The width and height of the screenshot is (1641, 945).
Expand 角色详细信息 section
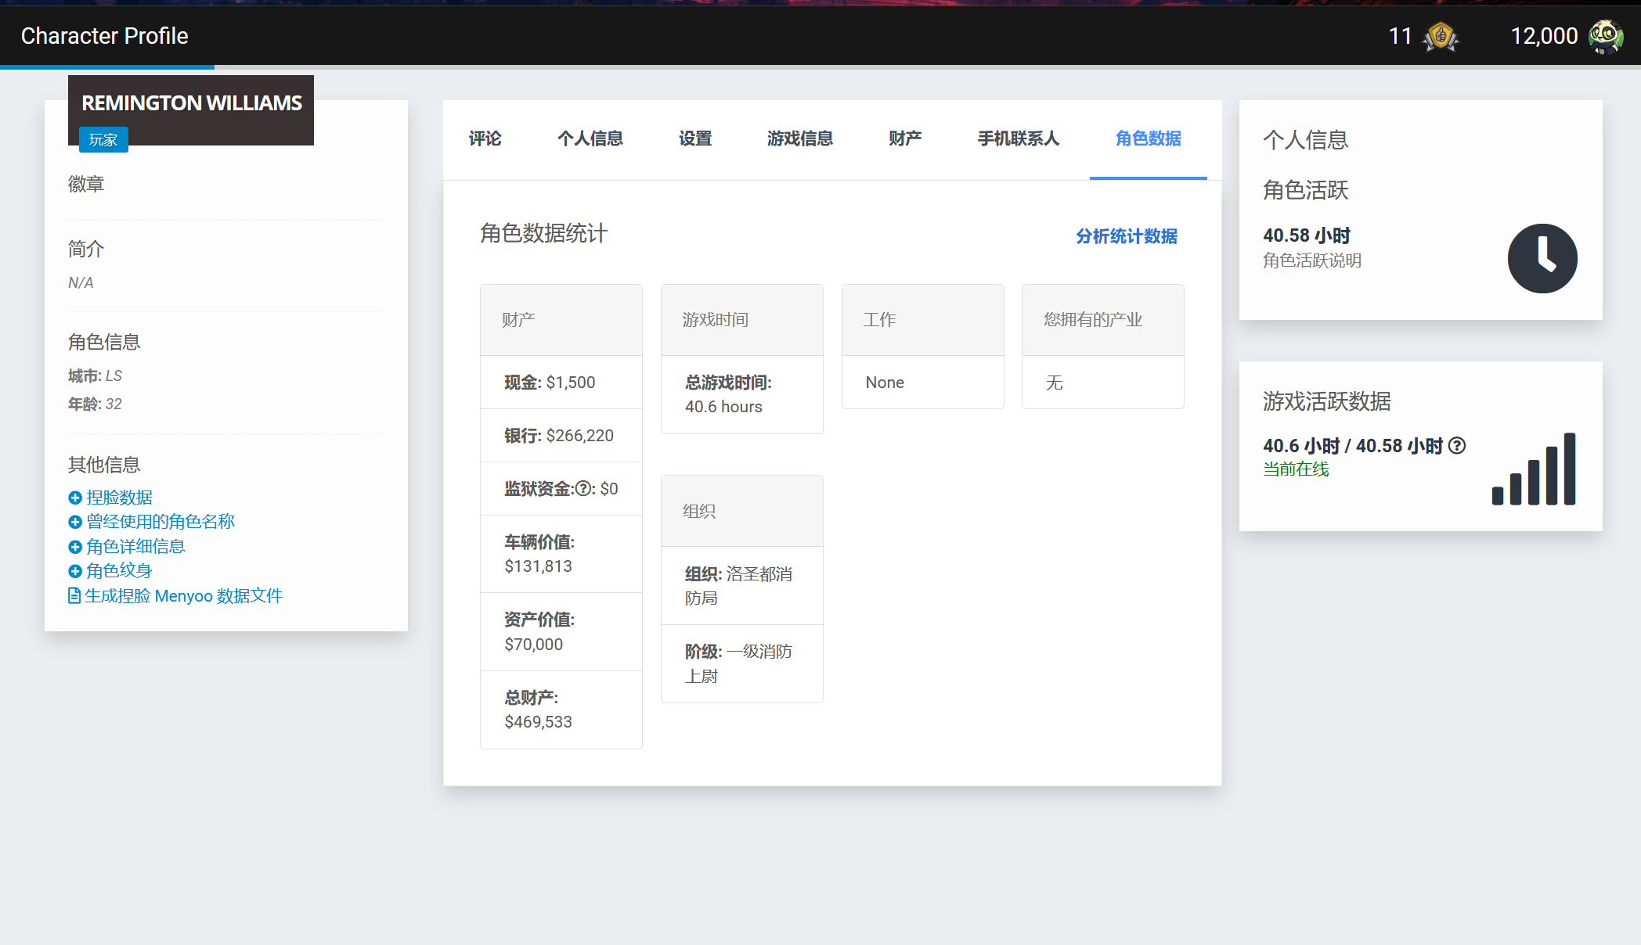tap(135, 547)
